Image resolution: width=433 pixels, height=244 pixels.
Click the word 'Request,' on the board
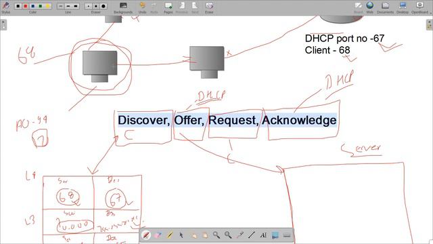[233, 121]
